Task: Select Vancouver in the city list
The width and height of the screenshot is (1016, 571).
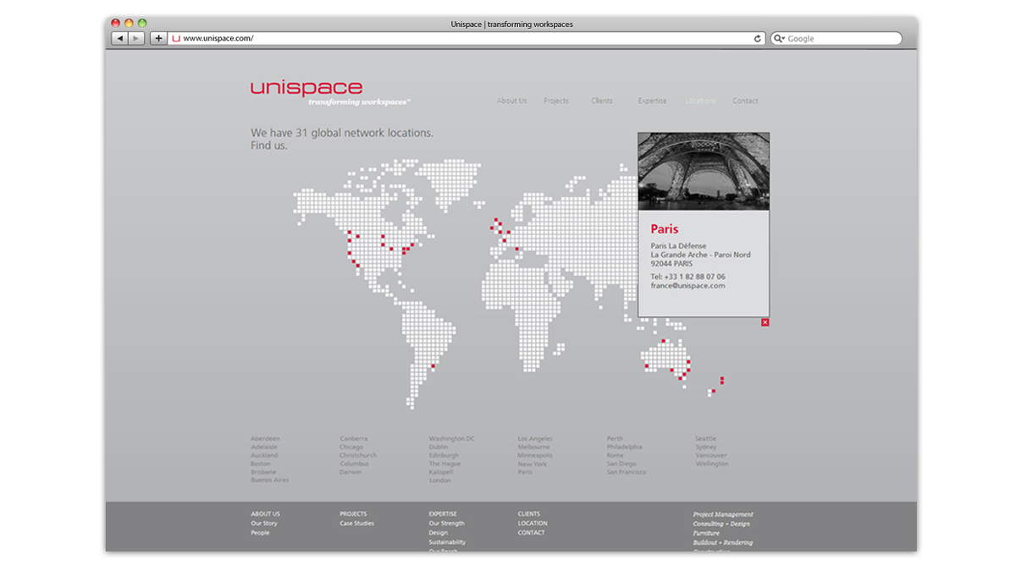Action: (x=711, y=455)
